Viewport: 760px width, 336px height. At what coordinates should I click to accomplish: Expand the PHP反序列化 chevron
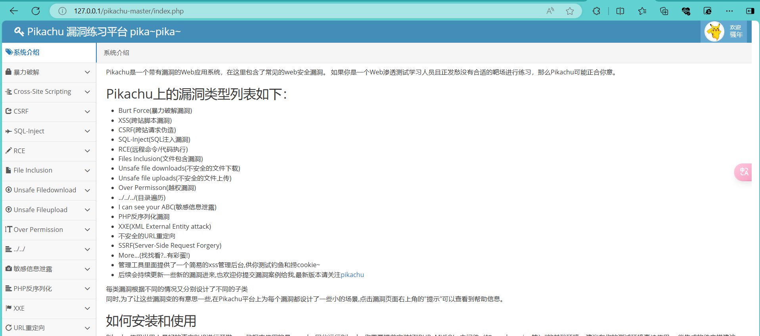coord(87,289)
